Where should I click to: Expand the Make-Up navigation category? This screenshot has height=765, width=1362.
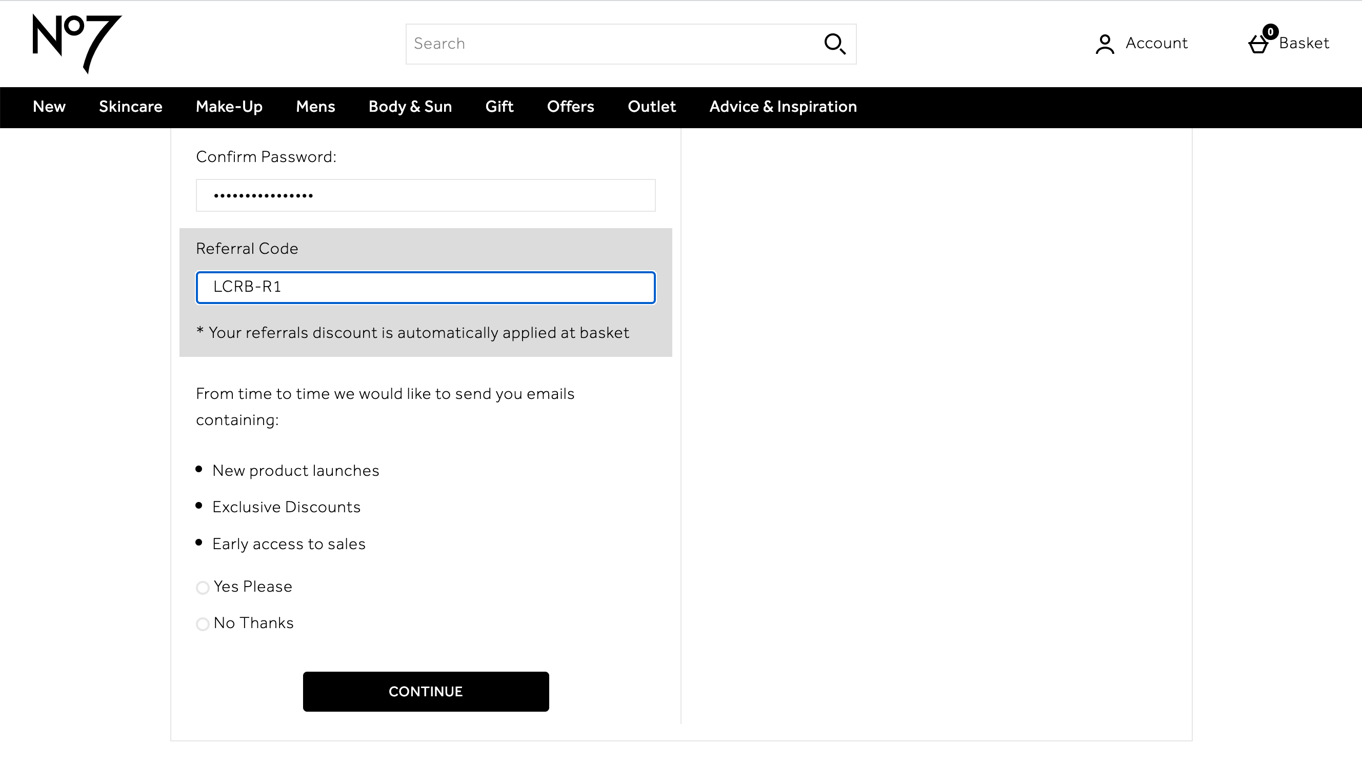pyautogui.click(x=228, y=107)
